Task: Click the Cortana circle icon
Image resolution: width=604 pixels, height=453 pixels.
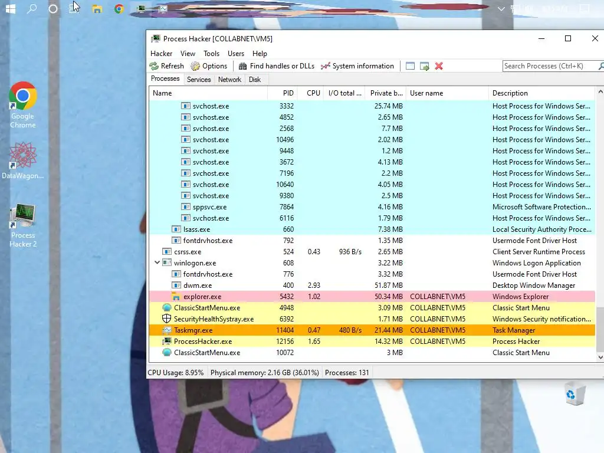Action: (53, 8)
